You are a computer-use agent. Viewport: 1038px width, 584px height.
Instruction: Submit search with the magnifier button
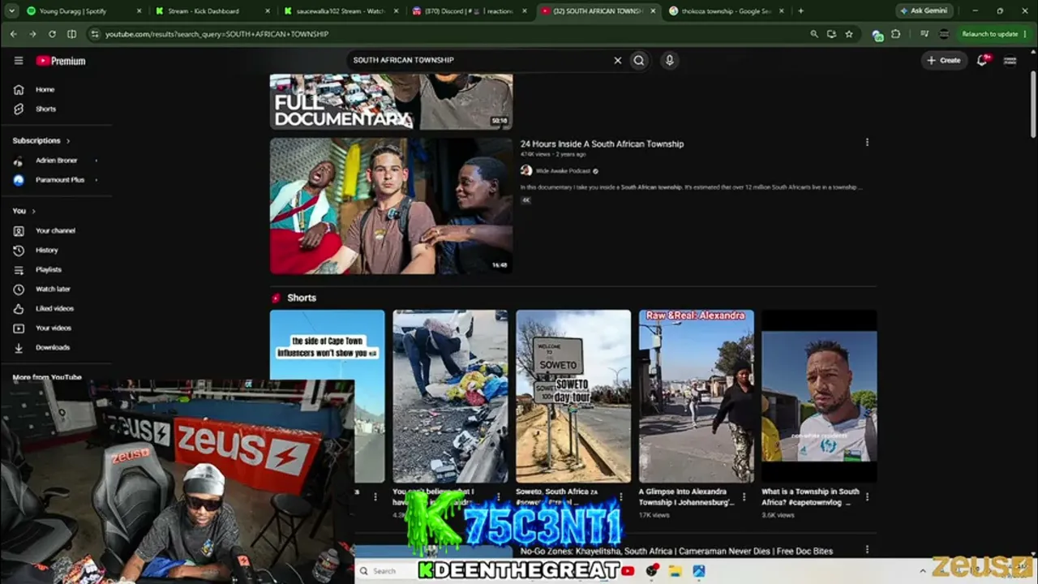click(639, 60)
